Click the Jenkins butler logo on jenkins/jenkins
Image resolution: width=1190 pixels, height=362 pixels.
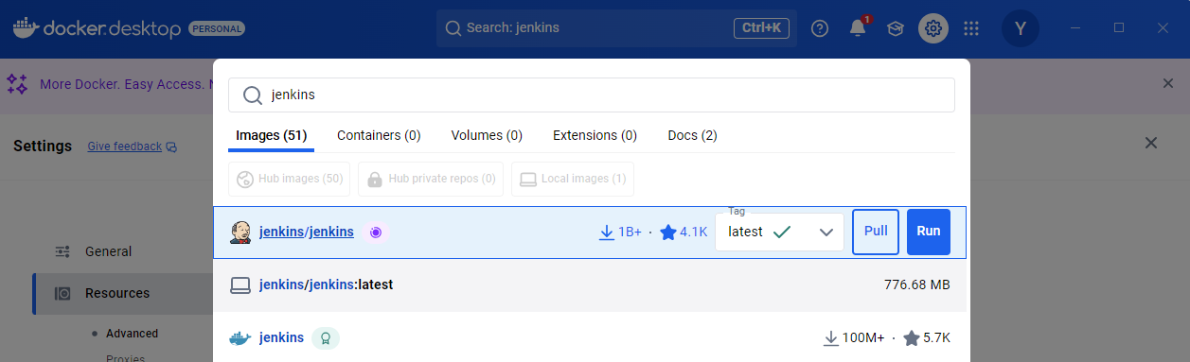(x=240, y=232)
